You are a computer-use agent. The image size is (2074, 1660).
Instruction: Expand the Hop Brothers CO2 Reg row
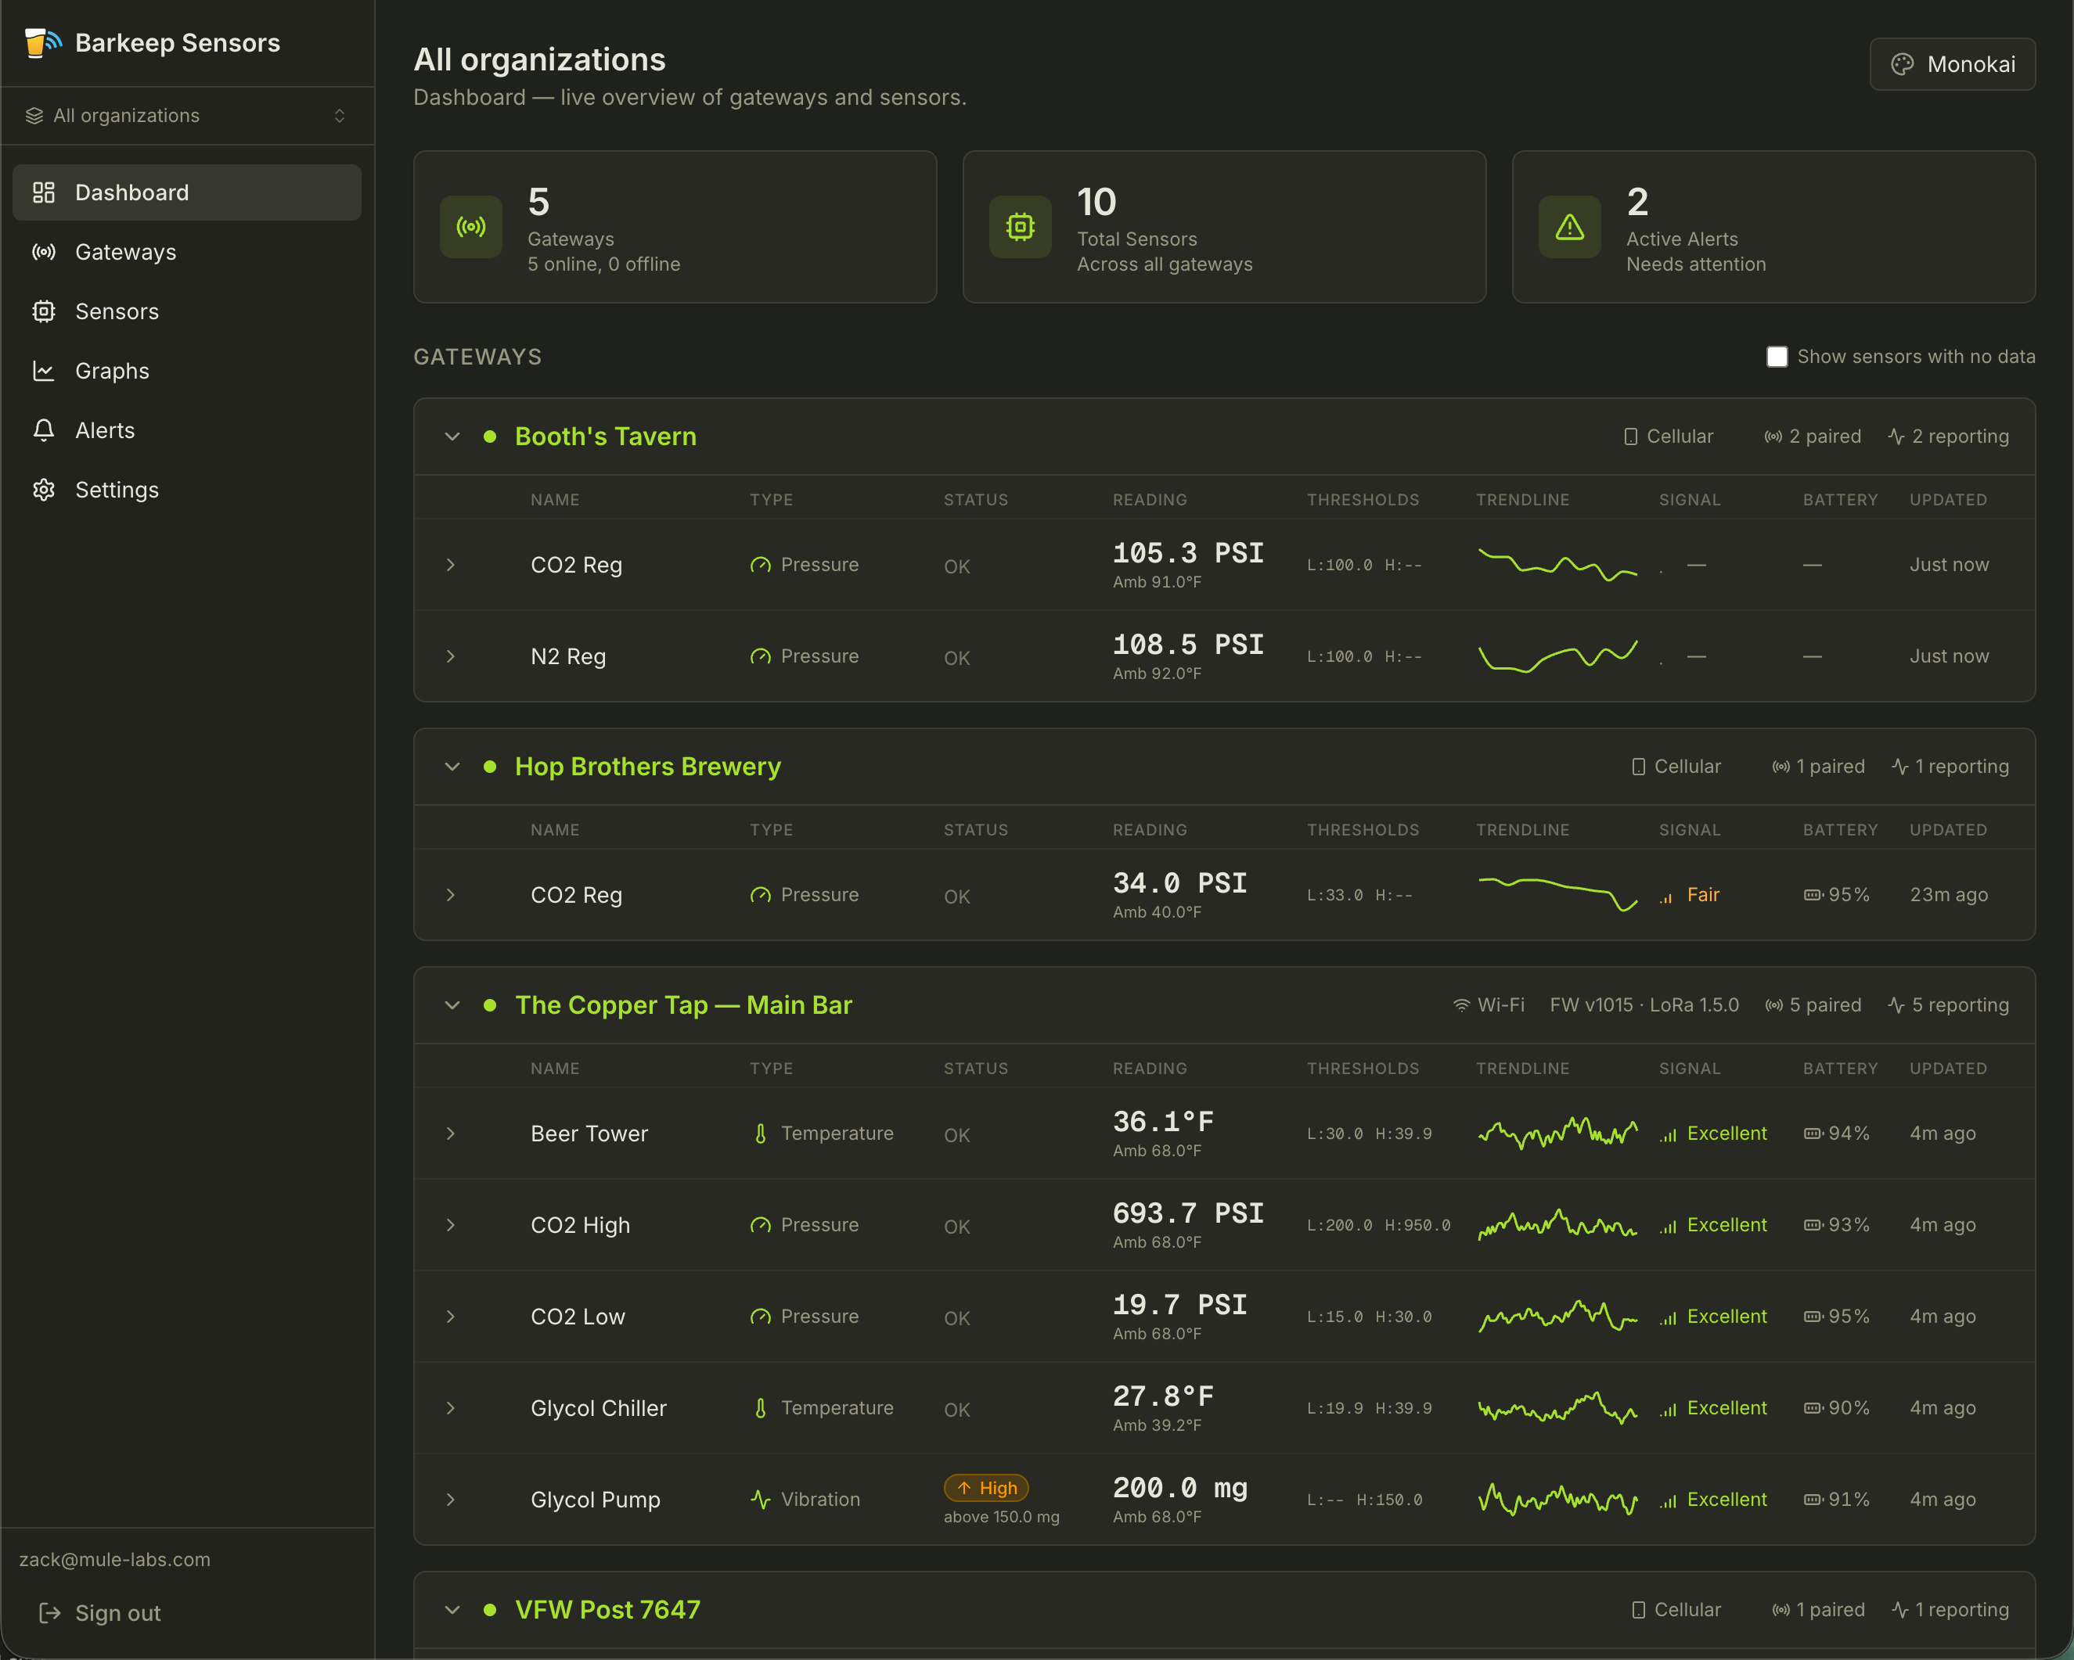[x=450, y=894]
